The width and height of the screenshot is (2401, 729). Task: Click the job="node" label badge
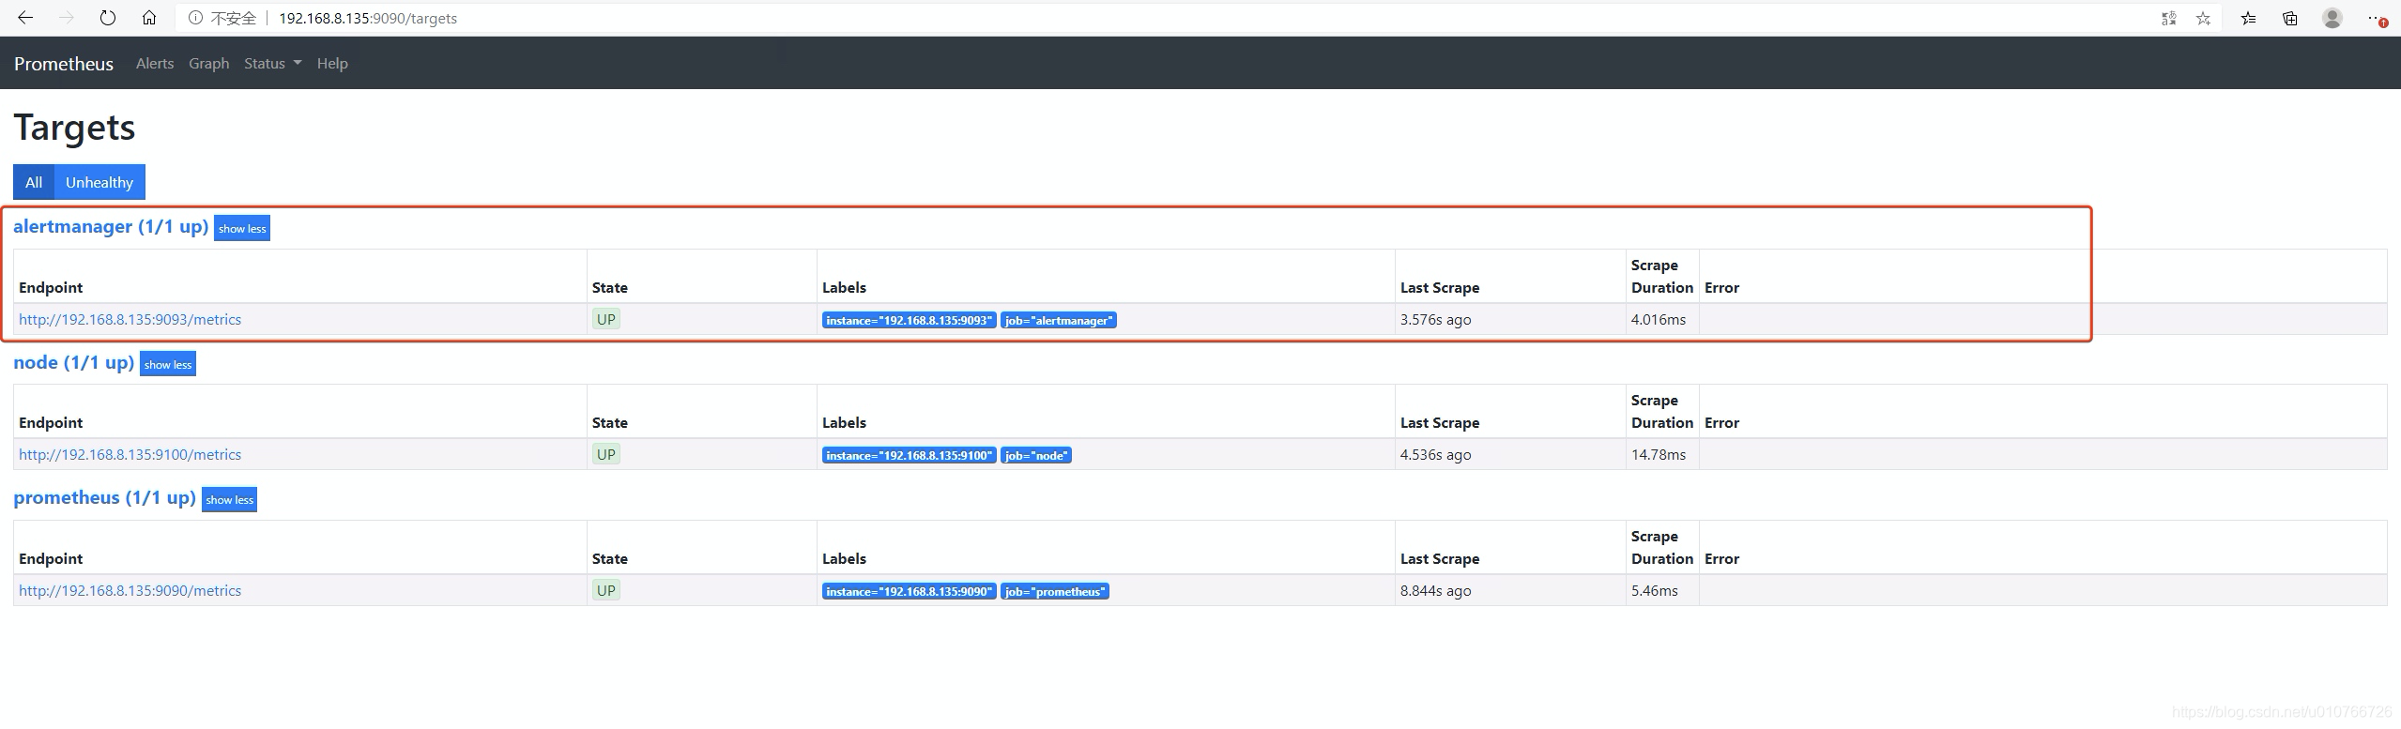pyautogui.click(x=1036, y=455)
